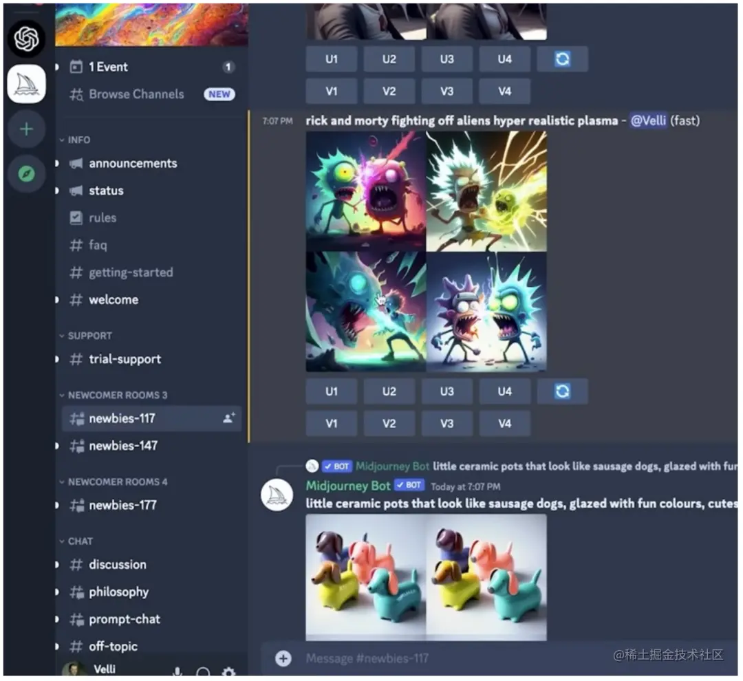The image size is (743, 681).
Task: Click the Midjourney Bot username
Action: 348,486
